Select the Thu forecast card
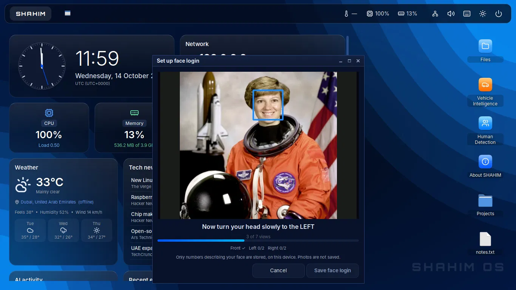 coord(97,230)
